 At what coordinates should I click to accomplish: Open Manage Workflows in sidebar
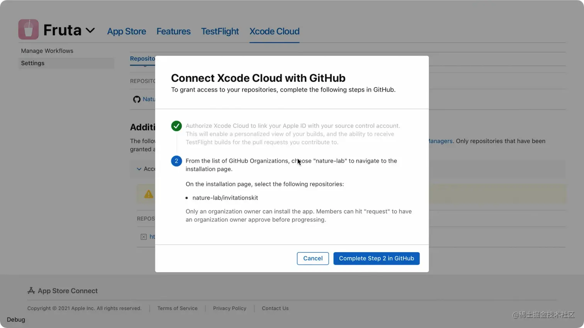click(47, 51)
